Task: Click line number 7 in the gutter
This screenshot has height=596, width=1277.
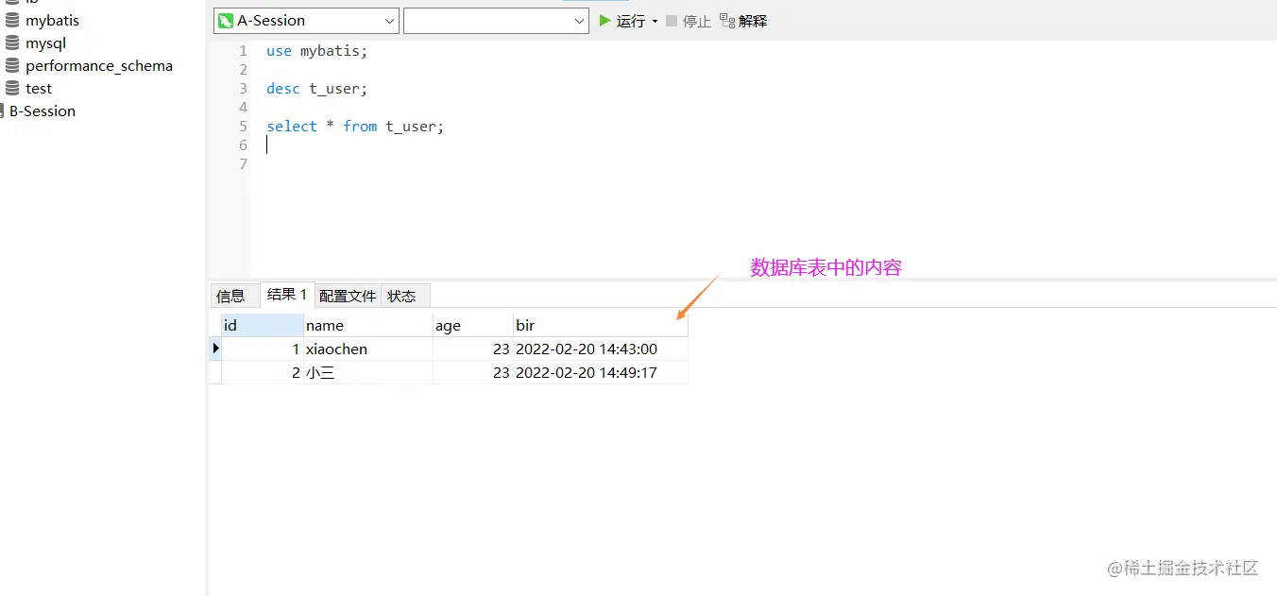Action: tap(243, 163)
